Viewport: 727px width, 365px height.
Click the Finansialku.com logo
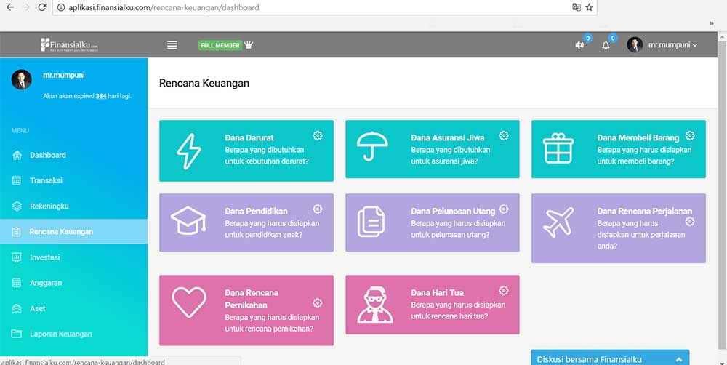[x=69, y=45]
